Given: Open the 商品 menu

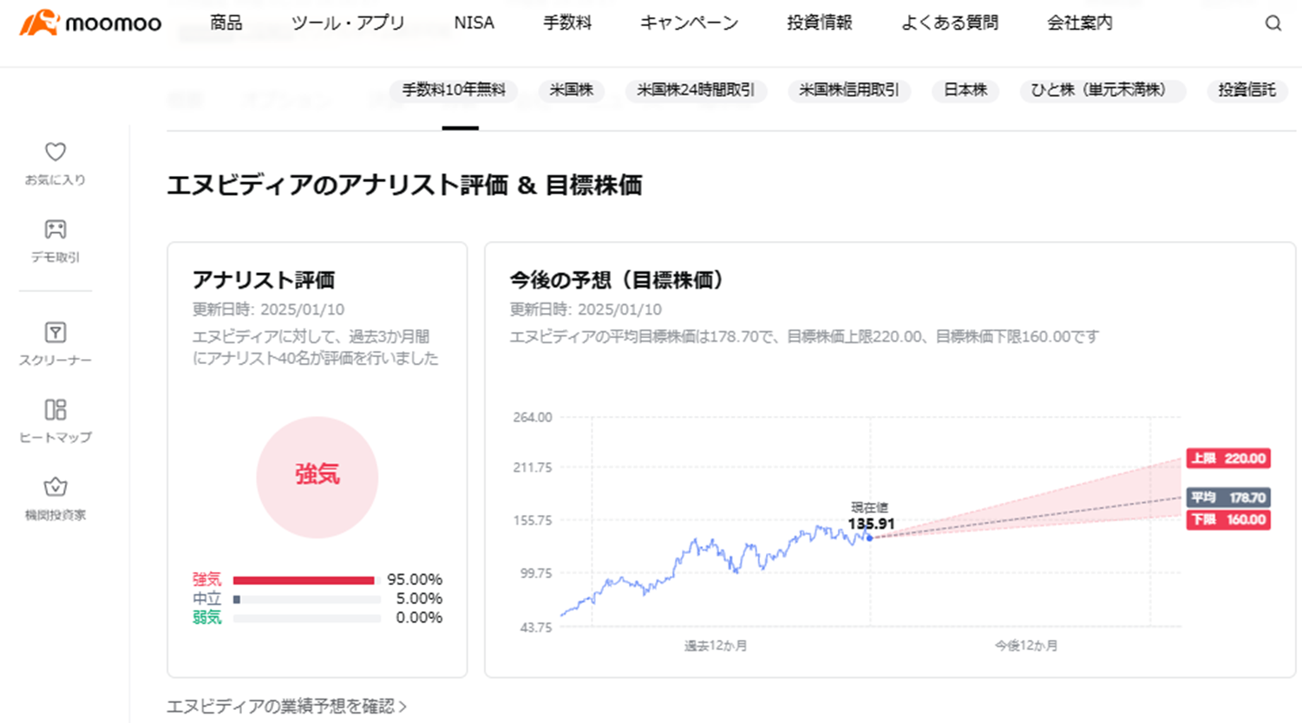Looking at the screenshot, I should click(226, 23).
